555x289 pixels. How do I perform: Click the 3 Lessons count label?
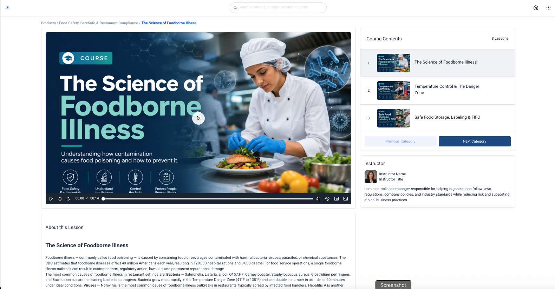[500, 39]
